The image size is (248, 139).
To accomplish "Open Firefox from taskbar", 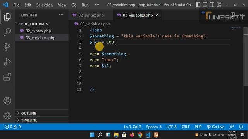I will pos(132,135).
